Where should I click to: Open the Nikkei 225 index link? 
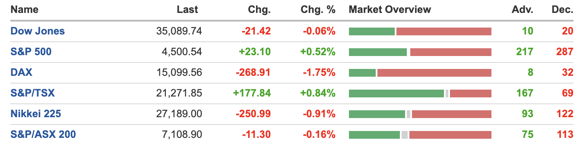pos(36,114)
